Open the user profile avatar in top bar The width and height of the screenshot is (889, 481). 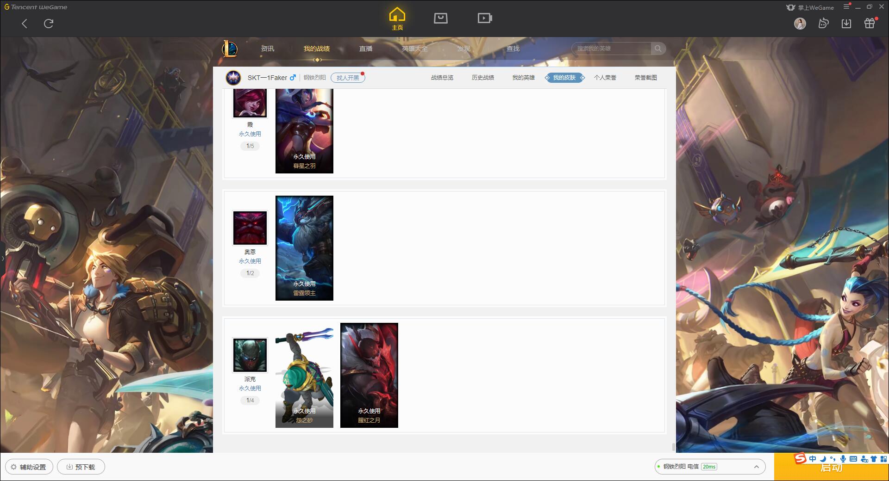tap(800, 24)
